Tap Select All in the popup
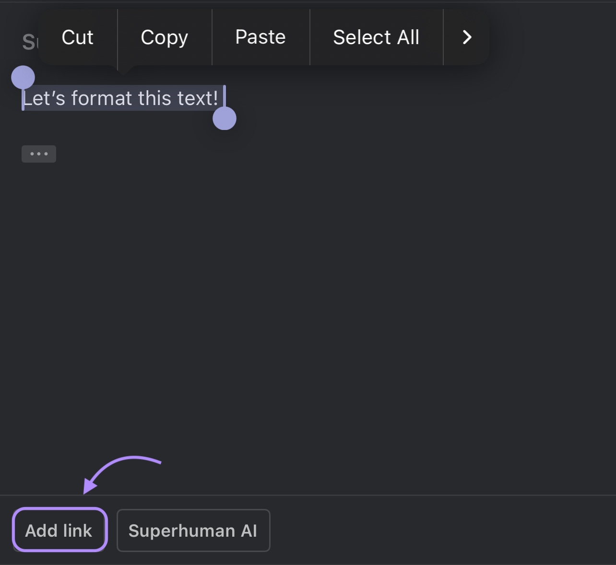The width and height of the screenshot is (616, 565). 376,37
